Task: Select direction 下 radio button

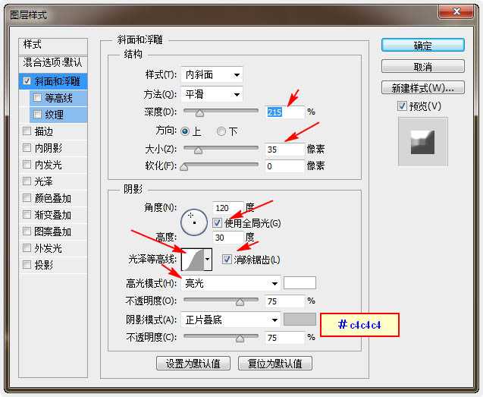Action: [x=221, y=132]
